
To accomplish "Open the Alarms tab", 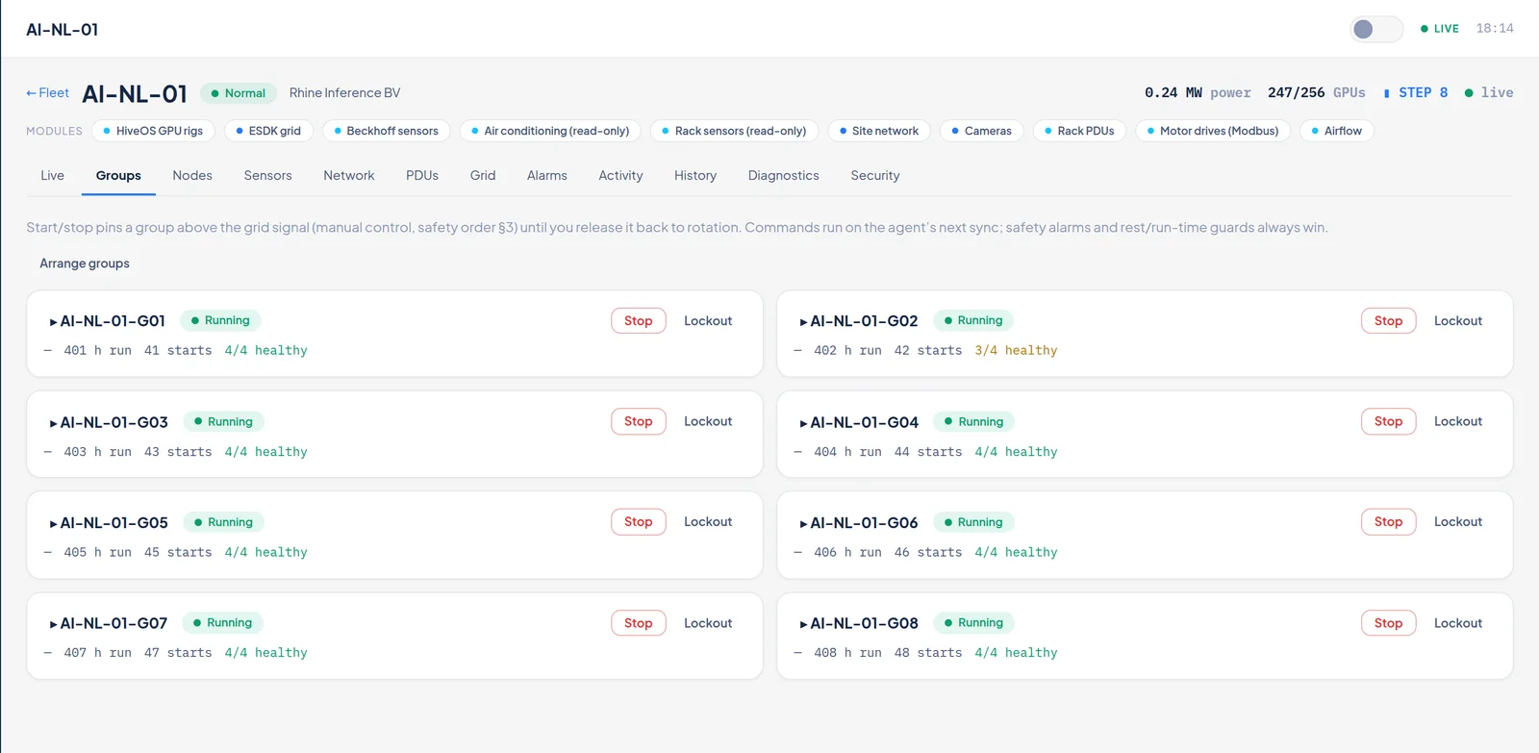I will click(547, 175).
